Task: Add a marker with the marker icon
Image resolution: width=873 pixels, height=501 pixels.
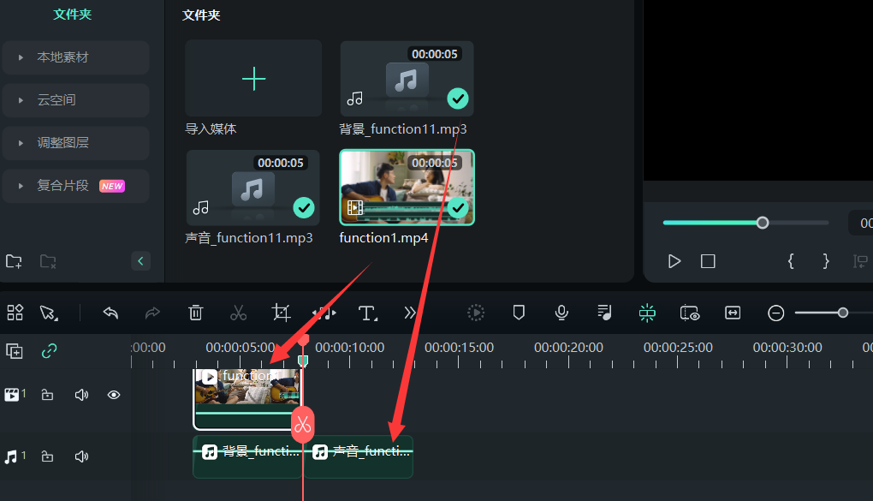Action: pyautogui.click(x=519, y=313)
